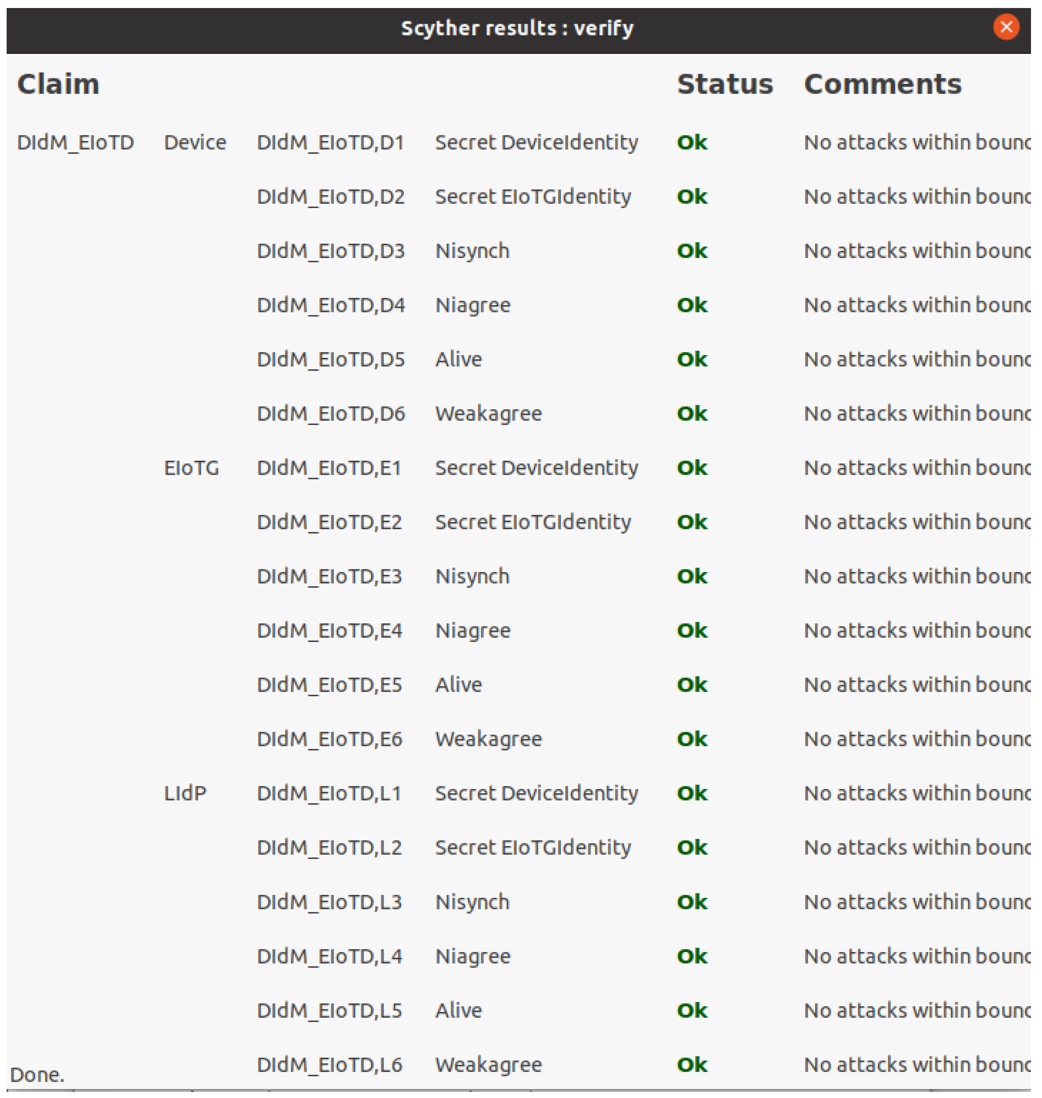Viewport: 1042px width, 1098px height.
Task: Click Ok status for claim E4
Action: click(692, 631)
